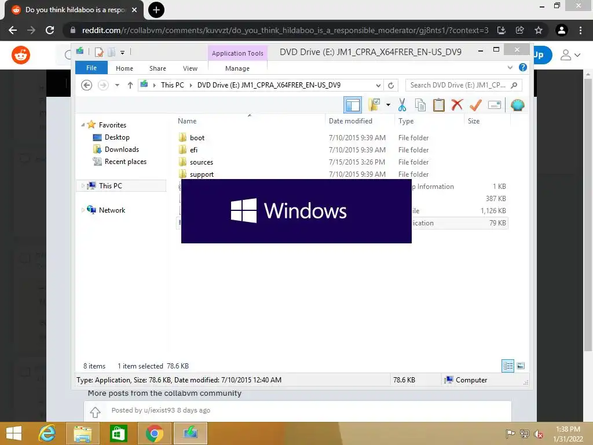Click the Explorer Help question mark icon
593x445 pixels.
tap(523, 67)
